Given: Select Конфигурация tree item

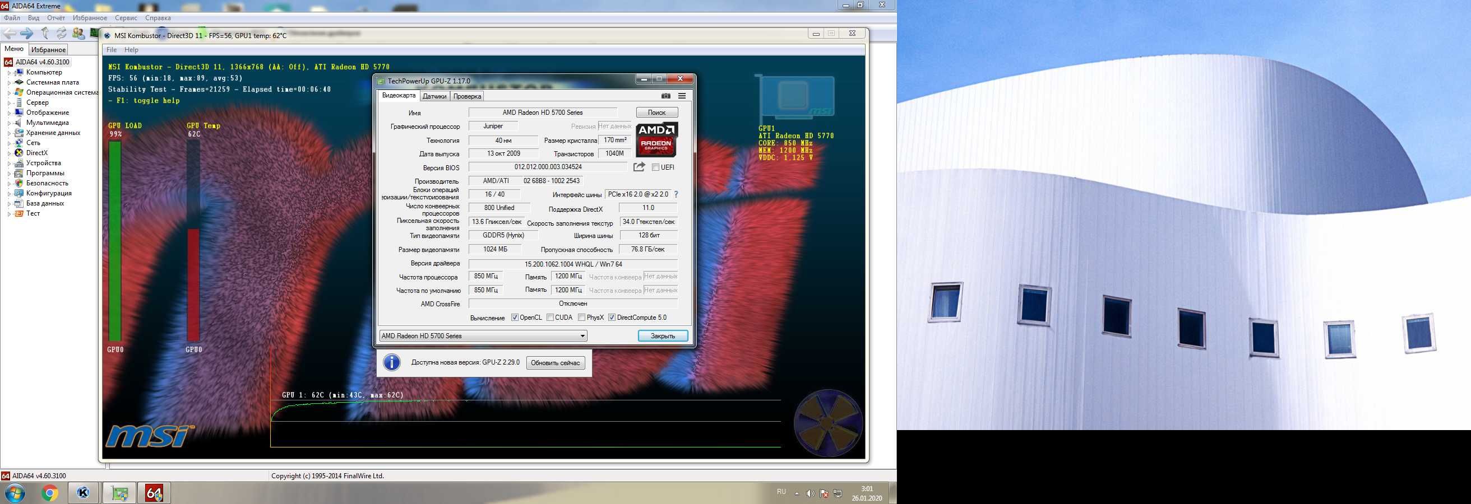Looking at the screenshot, I should click(49, 193).
